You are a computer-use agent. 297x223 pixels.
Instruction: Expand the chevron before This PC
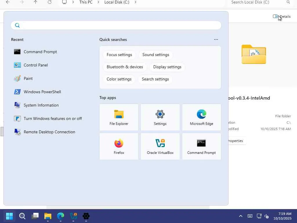73,2
